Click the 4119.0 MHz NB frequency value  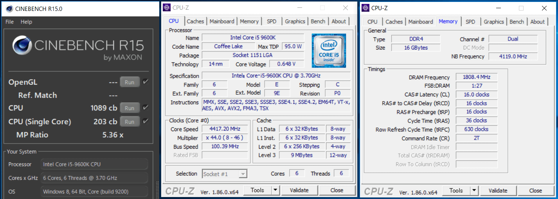[513, 57]
